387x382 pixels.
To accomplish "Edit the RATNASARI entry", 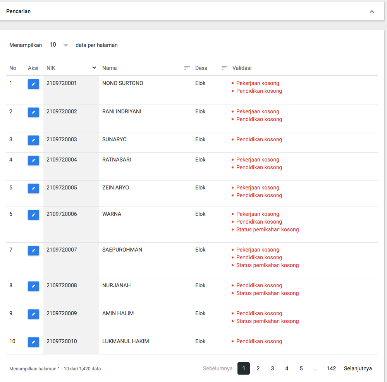I will pyautogui.click(x=33, y=161).
